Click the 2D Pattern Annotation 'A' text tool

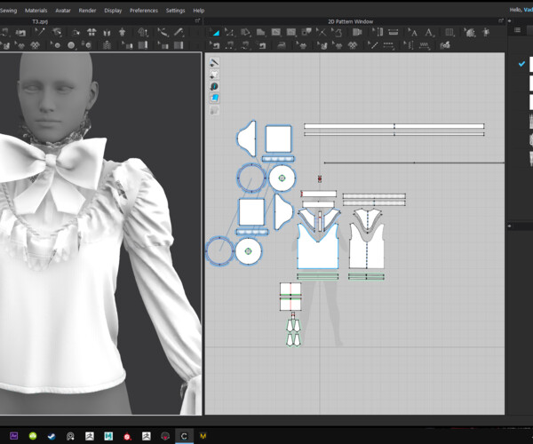click(x=429, y=33)
